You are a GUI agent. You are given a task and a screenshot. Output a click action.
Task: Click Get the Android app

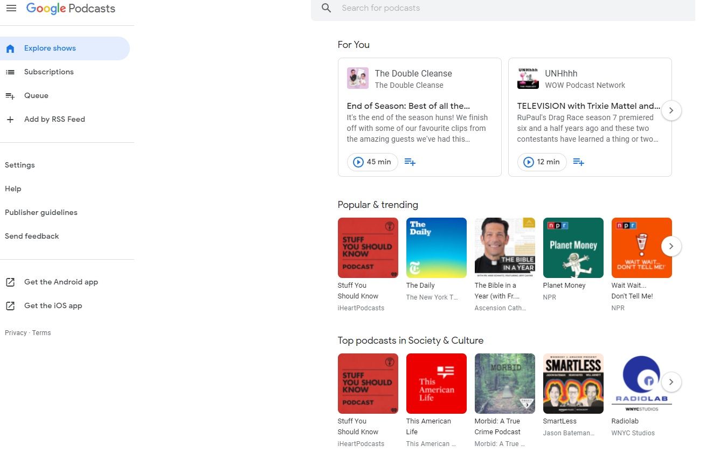[61, 282]
